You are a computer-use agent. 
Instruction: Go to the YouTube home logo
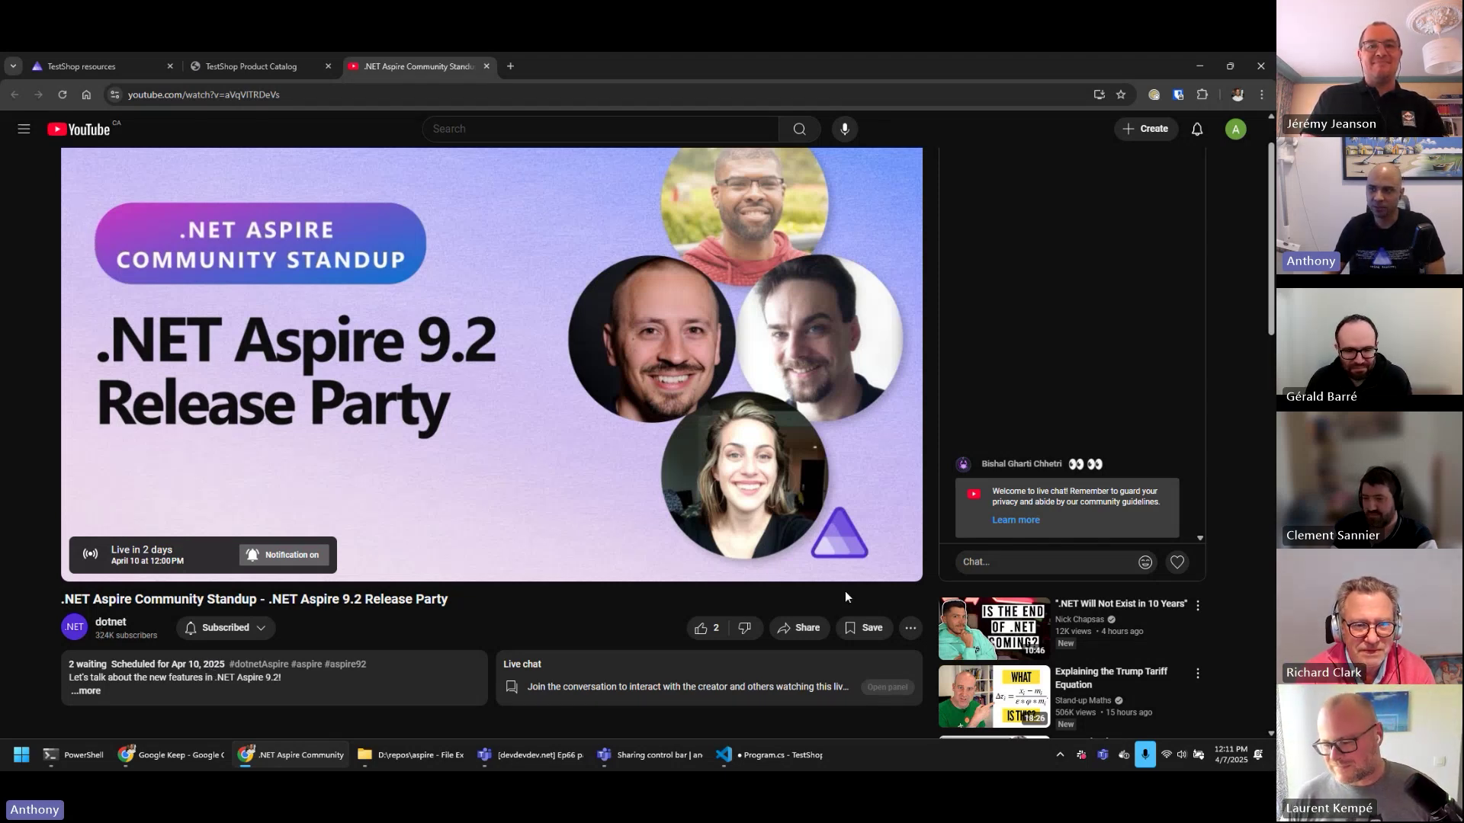tap(79, 129)
